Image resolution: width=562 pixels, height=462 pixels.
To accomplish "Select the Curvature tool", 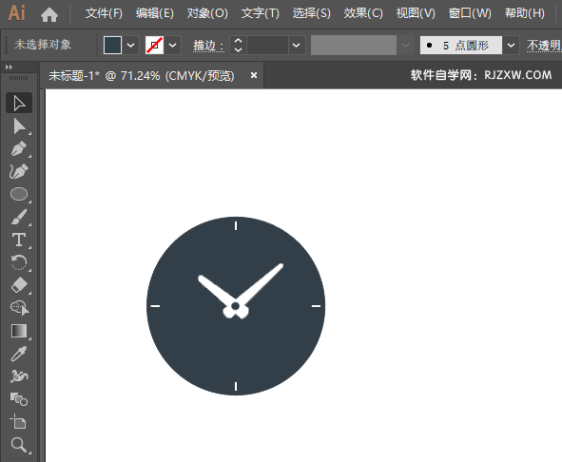I will [x=19, y=172].
